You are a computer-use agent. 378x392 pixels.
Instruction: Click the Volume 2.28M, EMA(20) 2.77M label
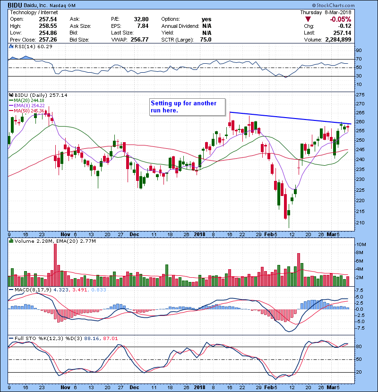pyautogui.click(x=55, y=241)
